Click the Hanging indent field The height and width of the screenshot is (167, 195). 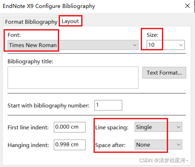click(70, 145)
